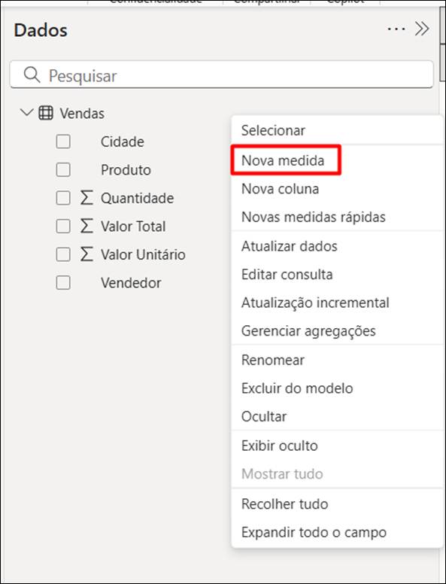Screen dimensions: 446x584
Task: Click the sigma icon beside Valor Unitário
Action: 86,255
